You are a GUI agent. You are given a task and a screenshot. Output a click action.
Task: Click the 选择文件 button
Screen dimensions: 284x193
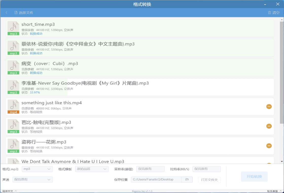(24, 12)
